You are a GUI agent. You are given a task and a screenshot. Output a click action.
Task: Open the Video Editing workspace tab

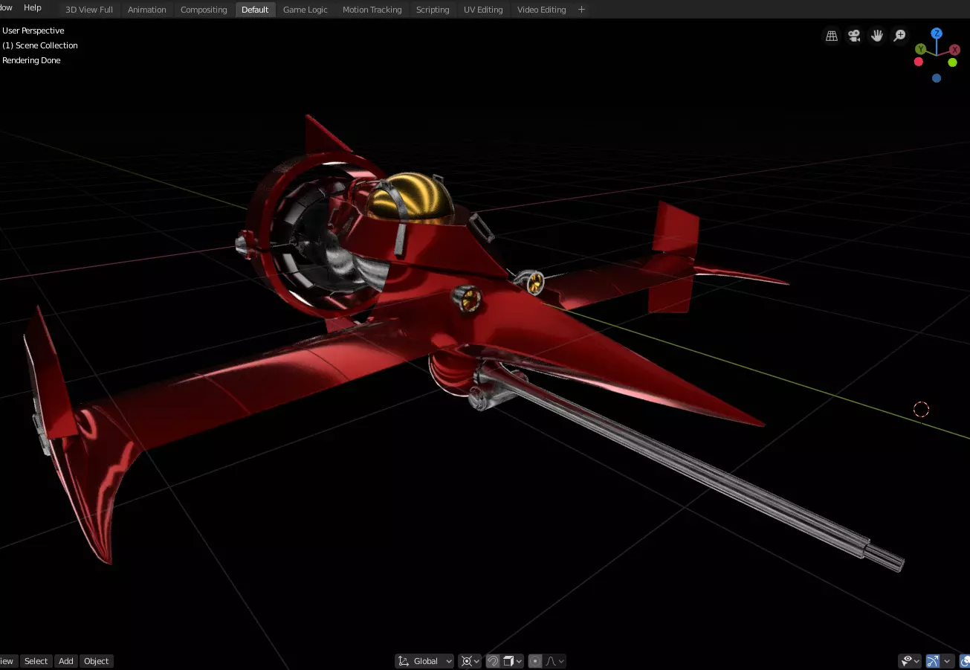point(541,10)
